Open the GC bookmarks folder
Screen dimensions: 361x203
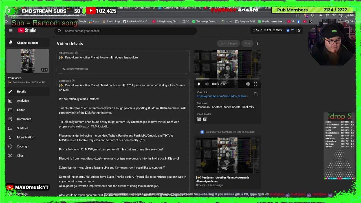186,21
